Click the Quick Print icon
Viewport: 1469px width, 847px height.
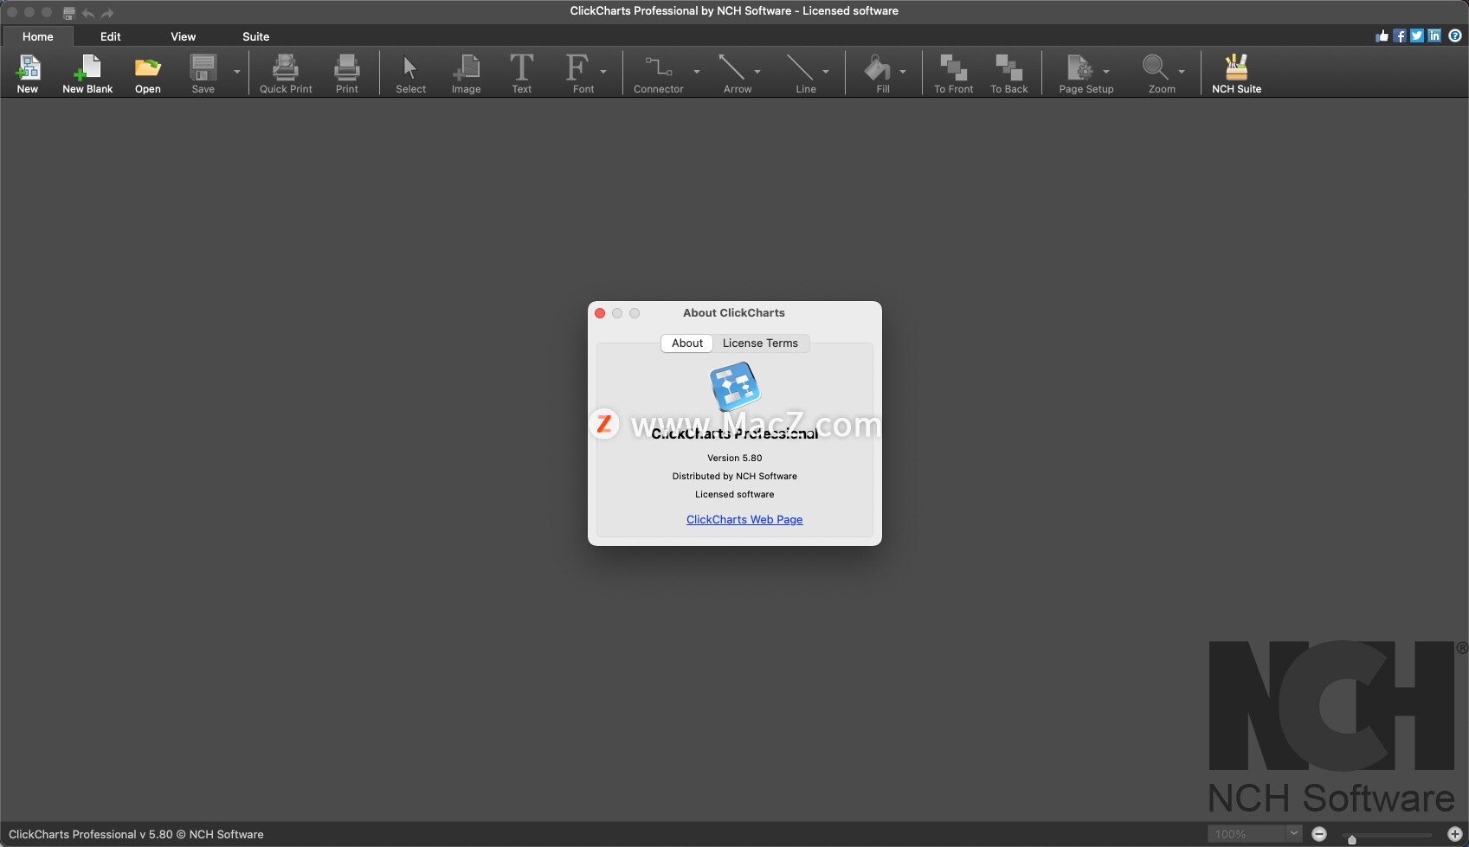[x=286, y=67]
